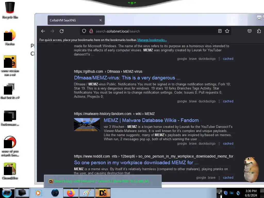Show site security info via padlock icon
This screenshot has height=198, width=264.
[x=91, y=31]
